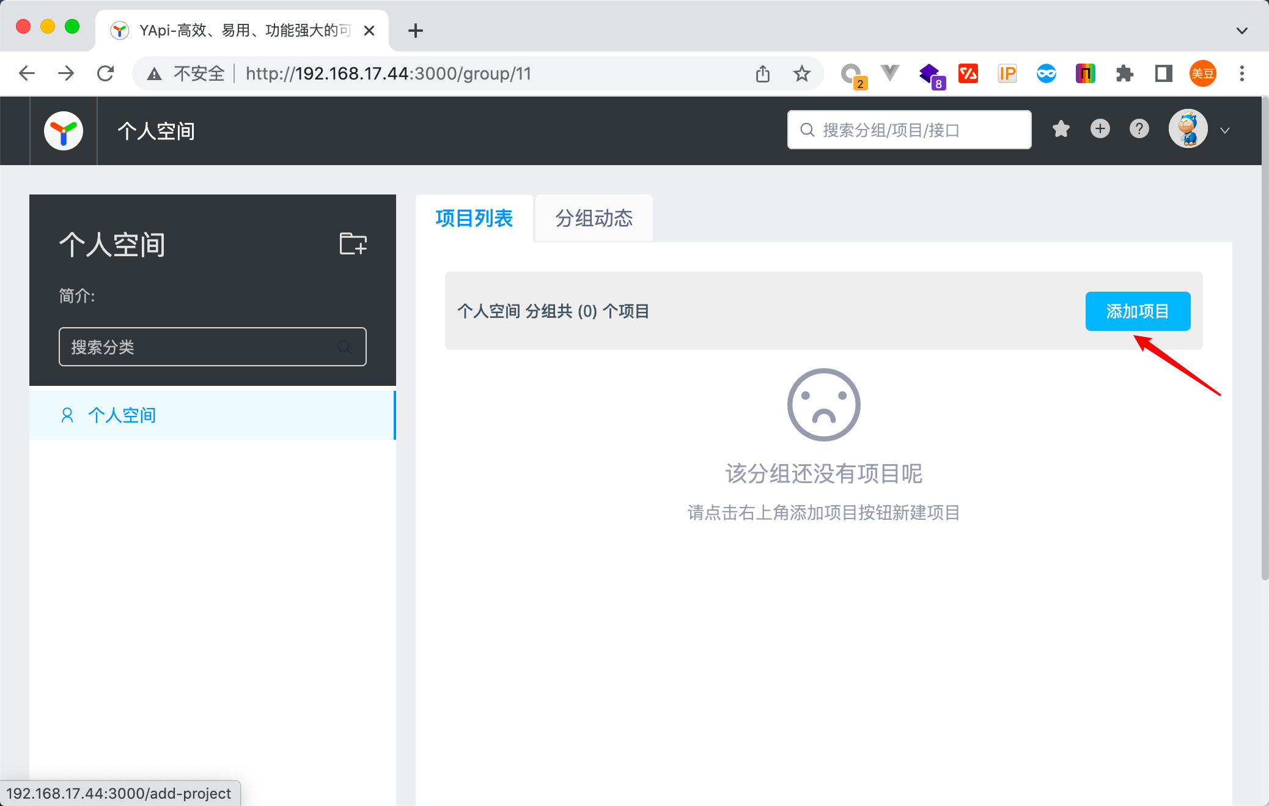Bookmark page with address bar star
1269x806 pixels.
[801, 74]
